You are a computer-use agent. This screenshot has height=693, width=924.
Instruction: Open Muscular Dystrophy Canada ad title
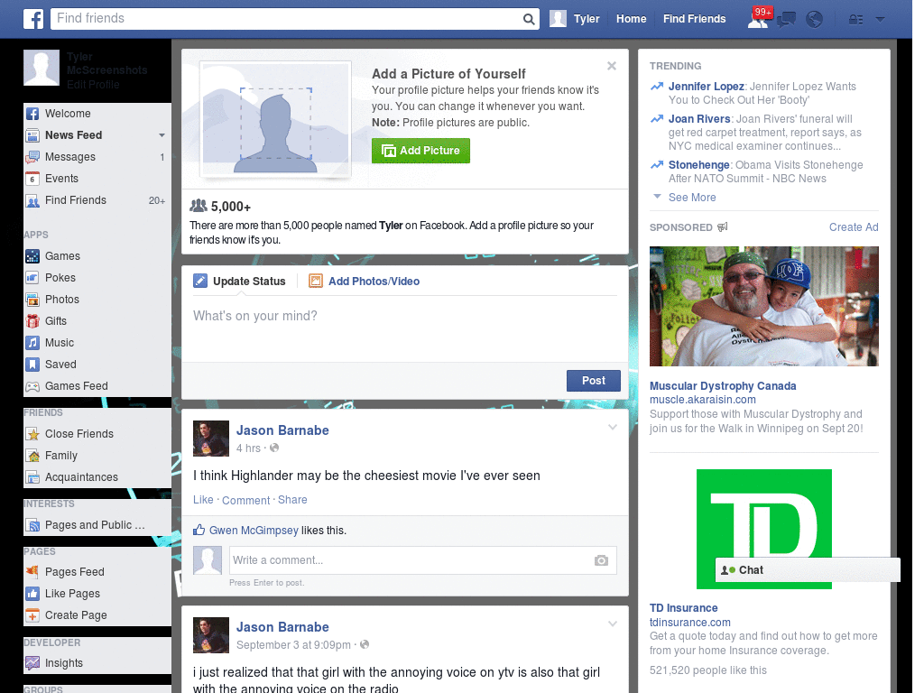coord(723,386)
